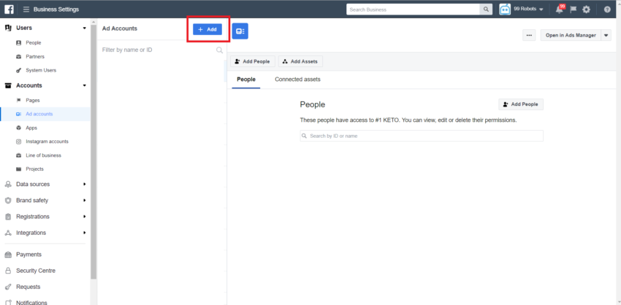Expand the Data sources section
Screen dimensions: 621x305
[45, 184]
